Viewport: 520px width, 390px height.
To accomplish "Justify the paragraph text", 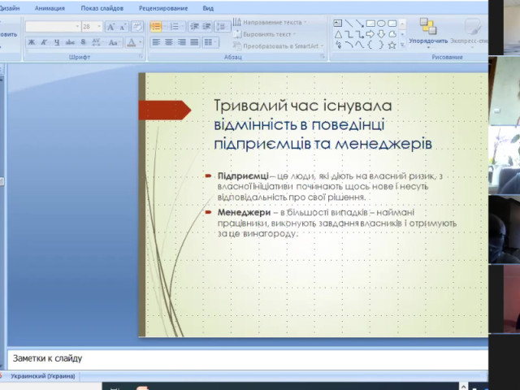I will [195, 42].
